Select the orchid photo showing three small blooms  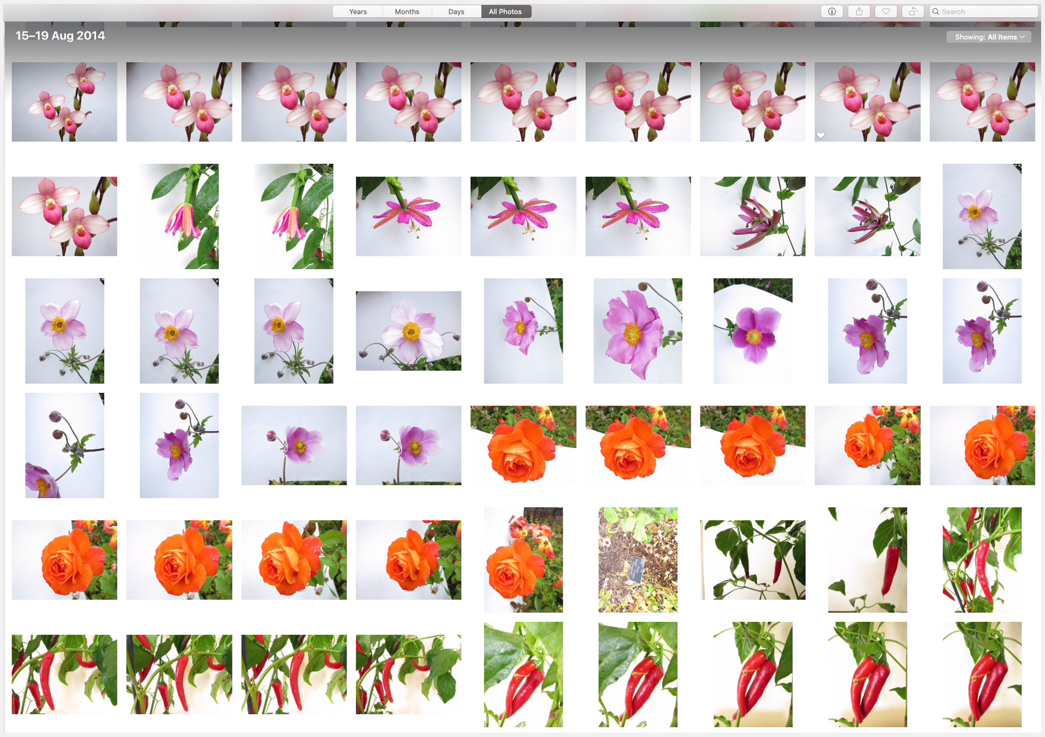tap(64, 102)
